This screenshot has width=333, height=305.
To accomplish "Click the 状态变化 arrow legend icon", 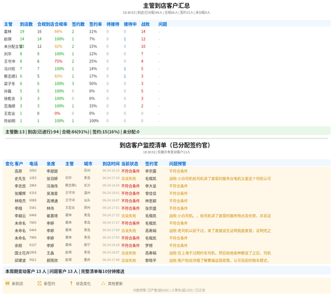I will pyautogui.click(x=71, y=283).
